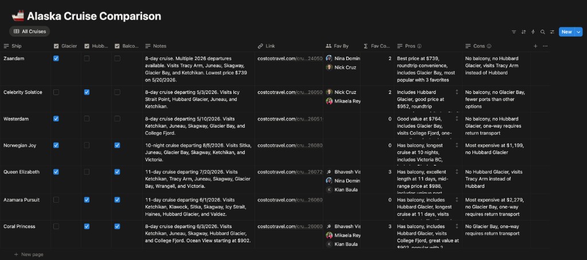Open the Norwegian Joy ship name cell

coord(25,152)
